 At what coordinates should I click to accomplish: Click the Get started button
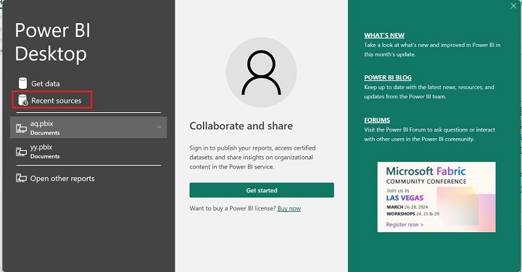coord(262,190)
